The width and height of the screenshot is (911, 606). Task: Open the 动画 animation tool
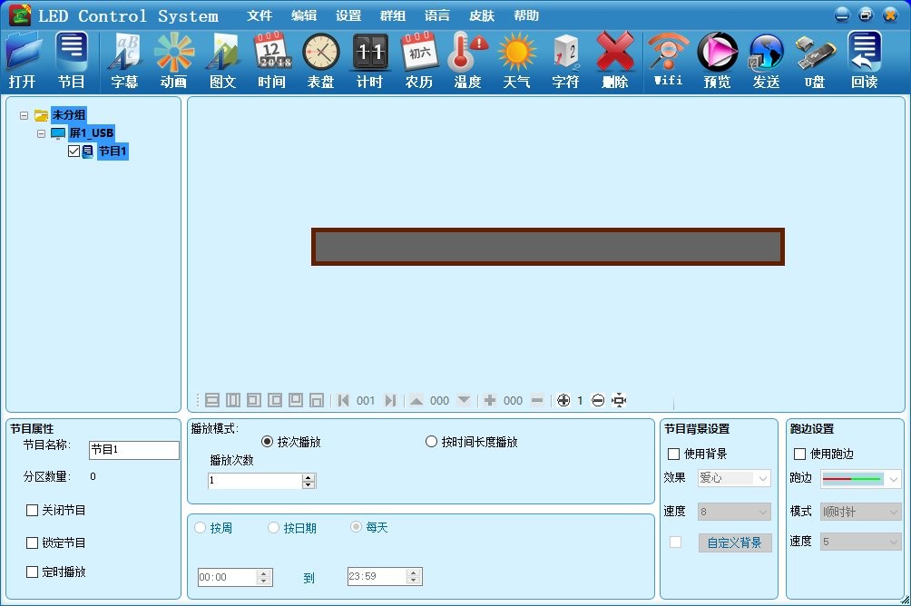pyautogui.click(x=173, y=59)
